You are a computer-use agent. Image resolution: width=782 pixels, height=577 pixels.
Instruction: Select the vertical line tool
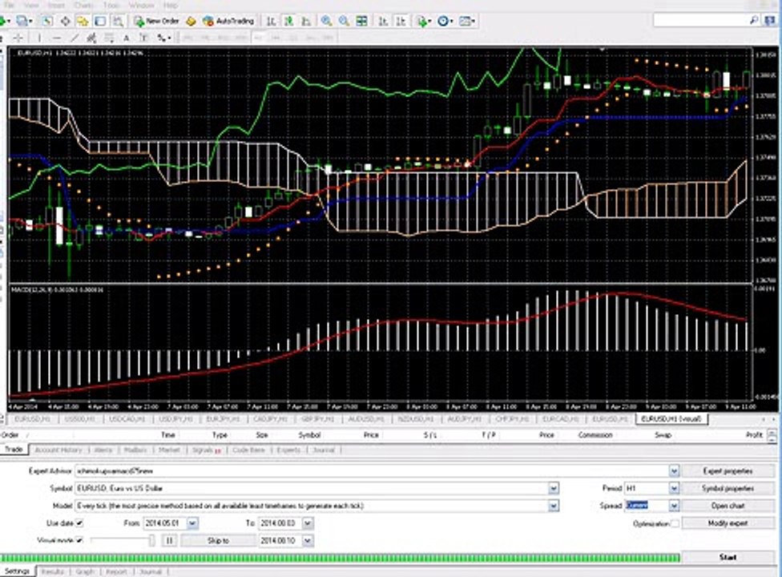[39, 38]
